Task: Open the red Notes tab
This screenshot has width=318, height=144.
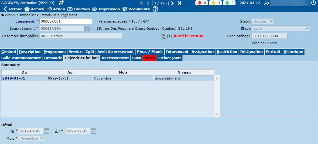Action: (150, 58)
